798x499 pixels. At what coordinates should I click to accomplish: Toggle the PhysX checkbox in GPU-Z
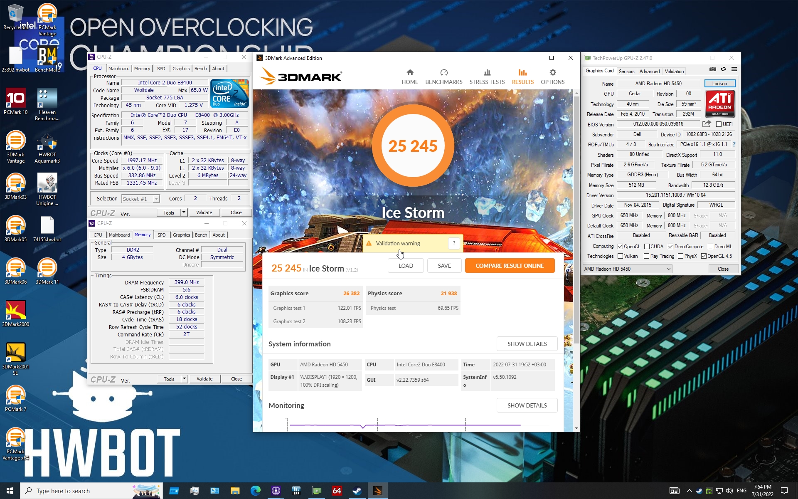click(x=680, y=256)
